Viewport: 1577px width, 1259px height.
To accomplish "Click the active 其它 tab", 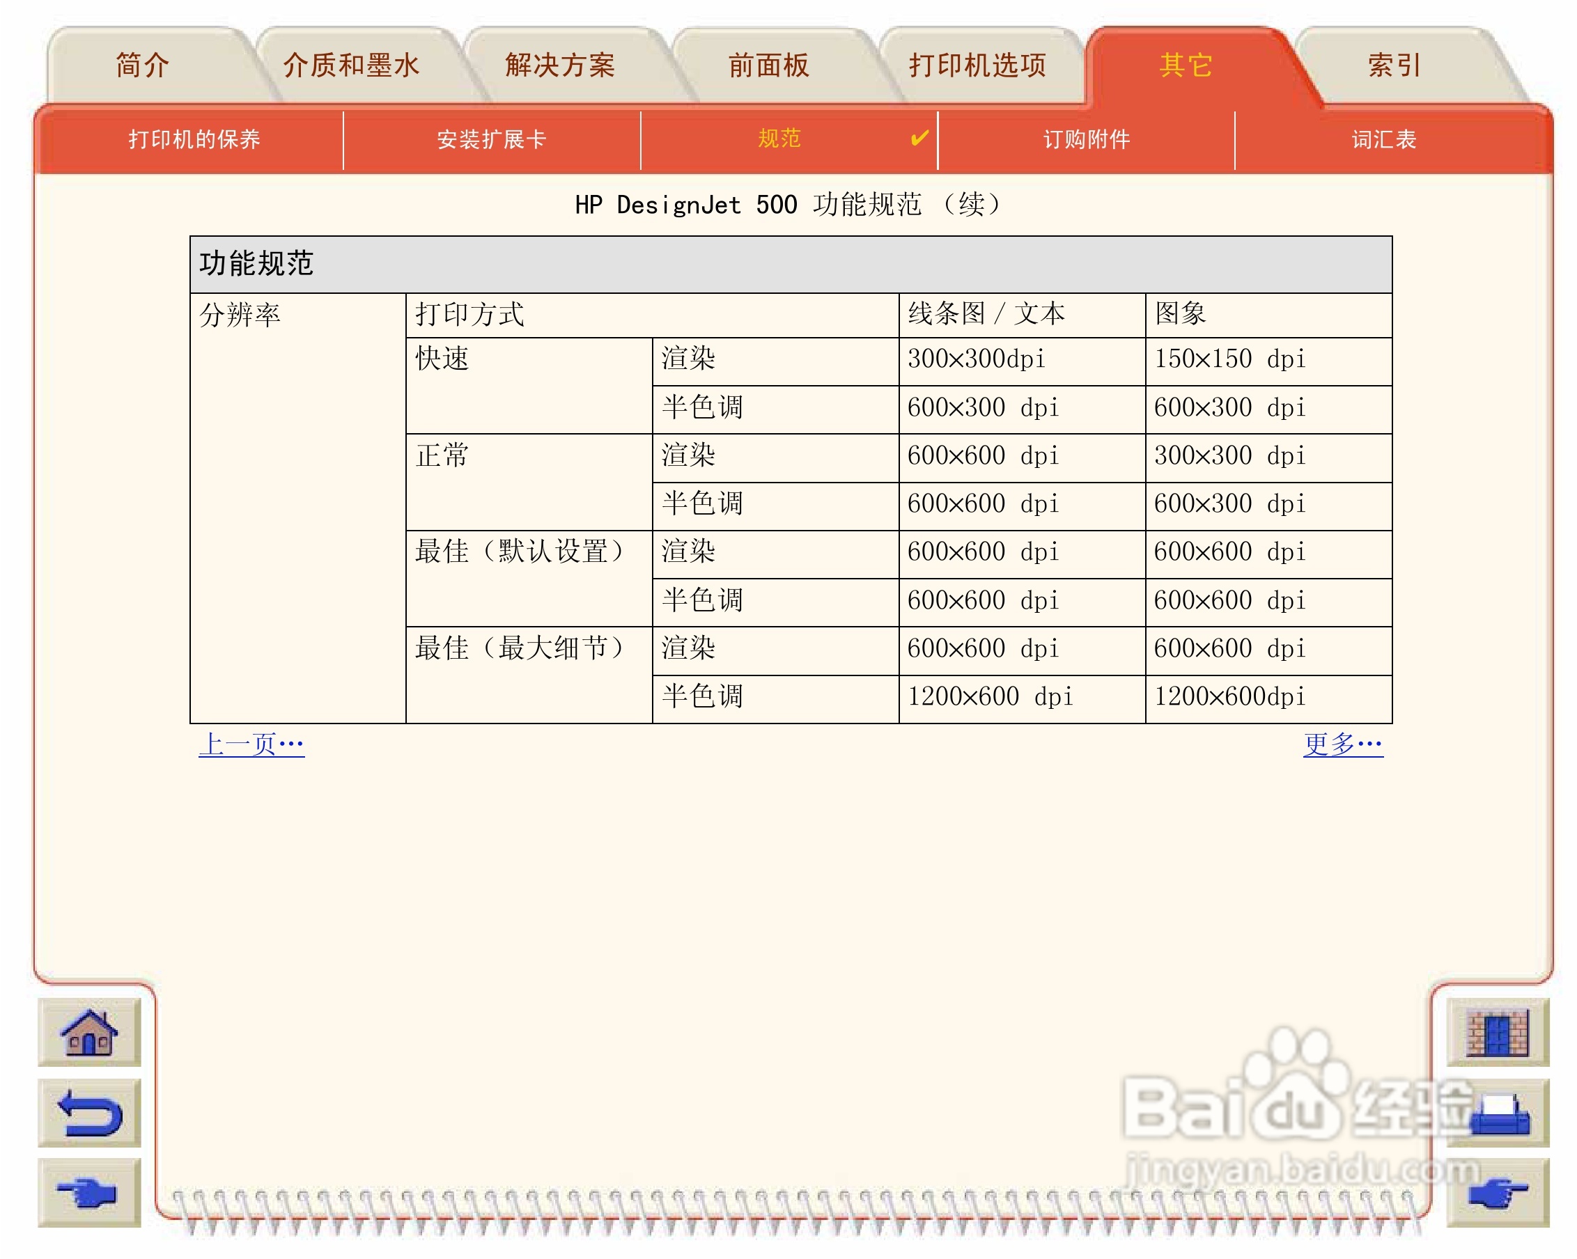I will (x=1186, y=65).
